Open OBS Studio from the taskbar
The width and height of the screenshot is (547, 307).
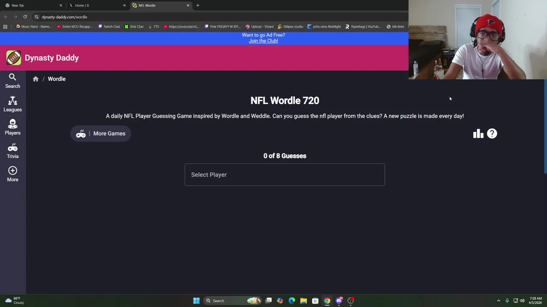click(350, 301)
